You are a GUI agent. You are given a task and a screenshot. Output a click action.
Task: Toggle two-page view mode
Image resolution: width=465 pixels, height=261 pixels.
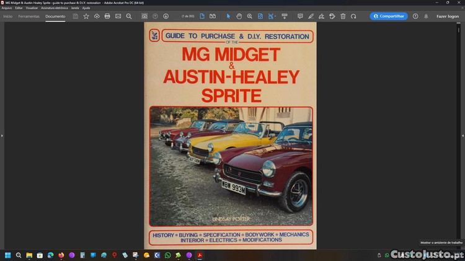213,16
